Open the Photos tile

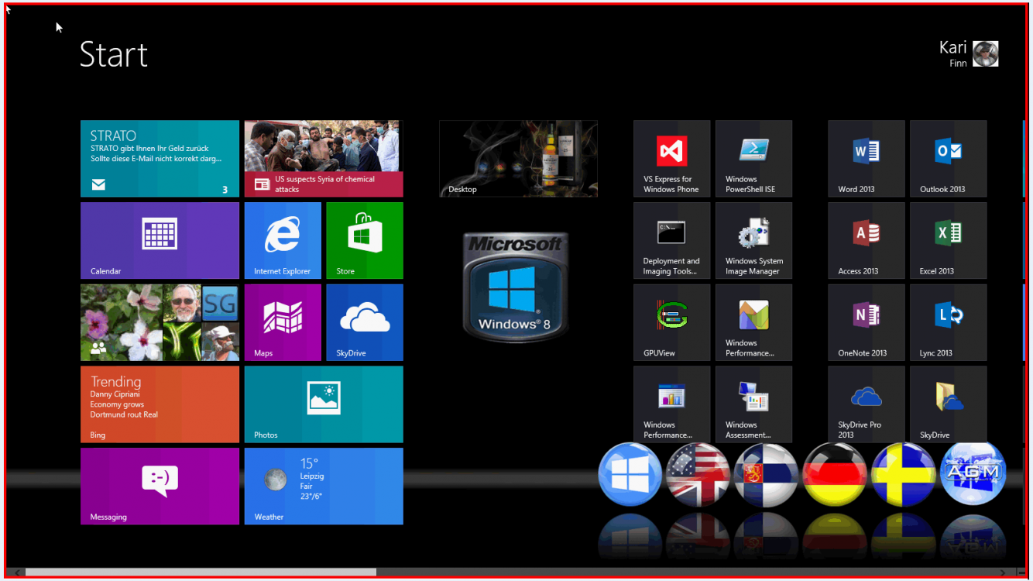tap(324, 404)
